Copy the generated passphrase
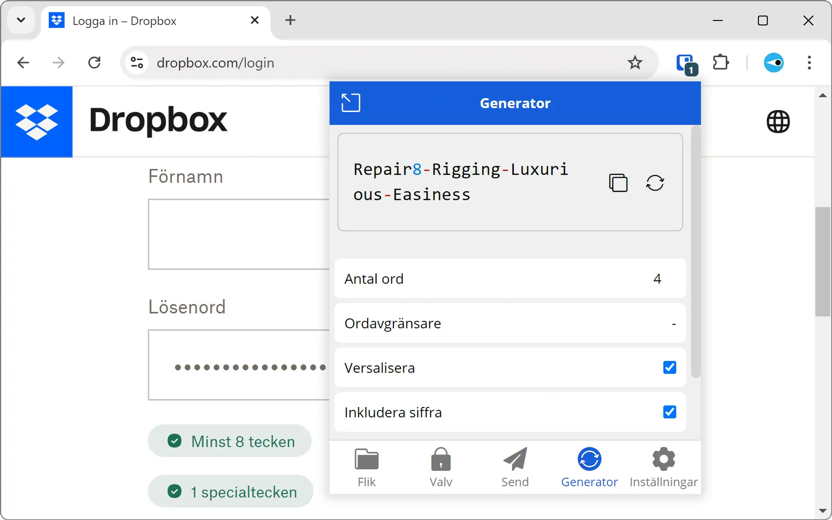832x520 pixels. [x=618, y=182]
